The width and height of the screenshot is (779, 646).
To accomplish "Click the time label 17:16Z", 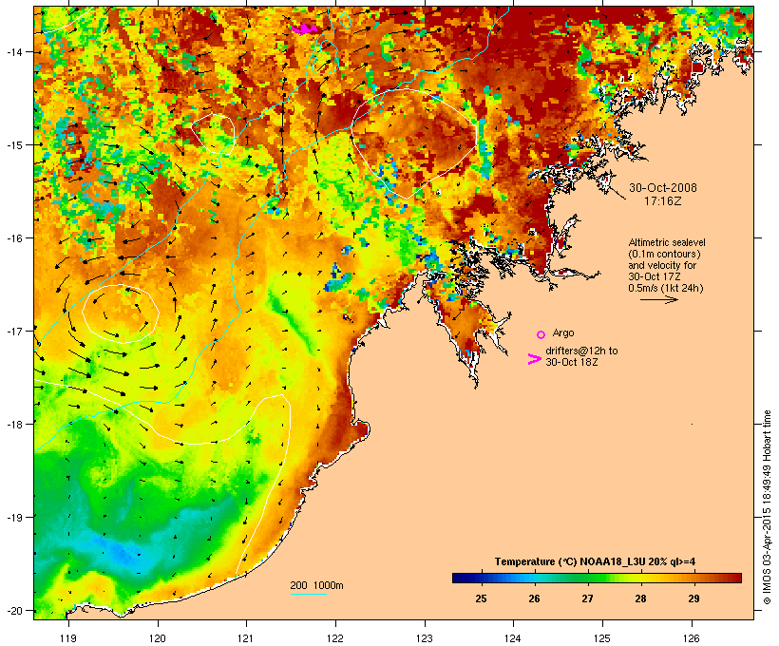I will click(663, 201).
